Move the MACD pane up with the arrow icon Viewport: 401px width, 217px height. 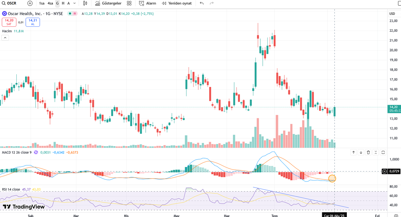pyautogui.click(x=353, y=152)
